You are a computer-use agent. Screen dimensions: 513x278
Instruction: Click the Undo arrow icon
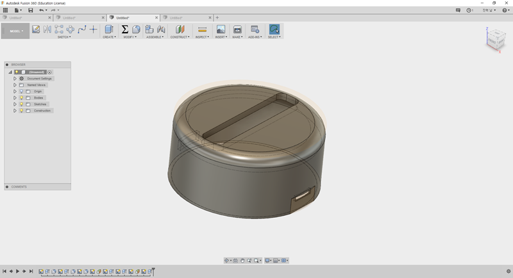point(42,10)
